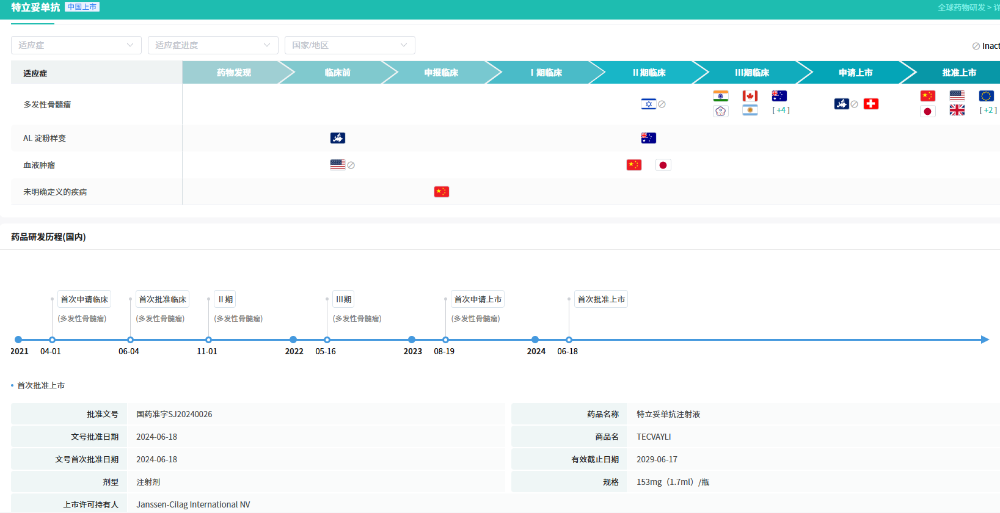Select the Canada flag icon
The image size is (1000, 513).
pos(750,96)
